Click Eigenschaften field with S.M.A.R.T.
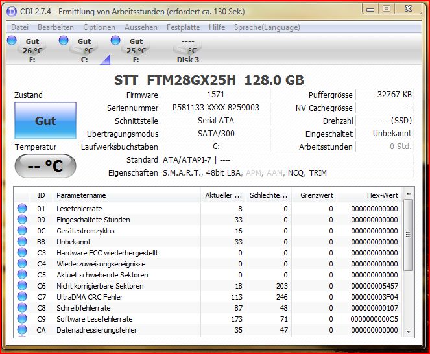430x354 pixels. pos(287,172)
